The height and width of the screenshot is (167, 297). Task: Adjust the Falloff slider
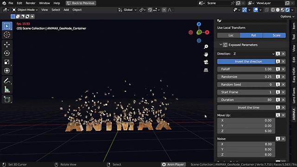pyautogui.click(x=246, y=69)
